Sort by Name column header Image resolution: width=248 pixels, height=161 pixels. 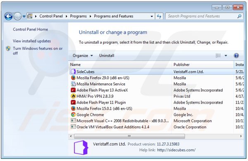point(120,65)
